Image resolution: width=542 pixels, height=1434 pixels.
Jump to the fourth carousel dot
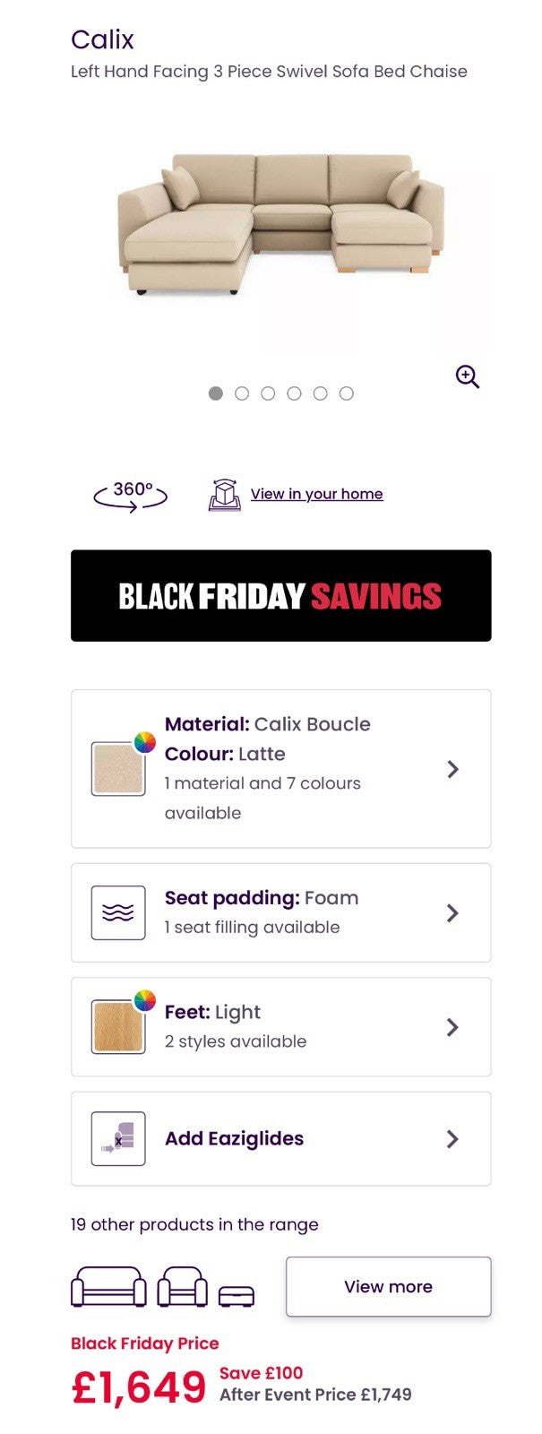pos(294,393)
